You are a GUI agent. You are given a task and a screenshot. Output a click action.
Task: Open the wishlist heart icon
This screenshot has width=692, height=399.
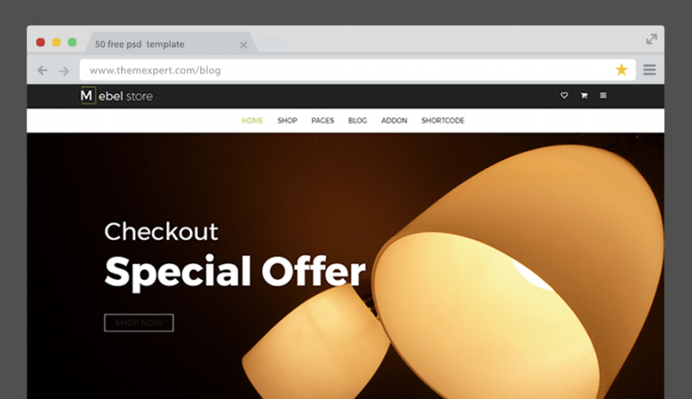(564, 95)
